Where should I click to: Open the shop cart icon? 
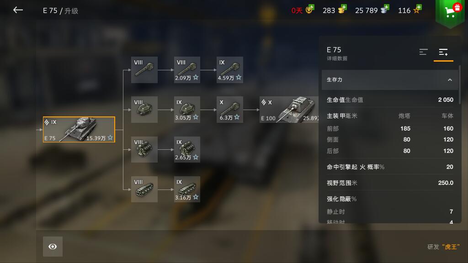pyautogui.click(x=450, y=12)
